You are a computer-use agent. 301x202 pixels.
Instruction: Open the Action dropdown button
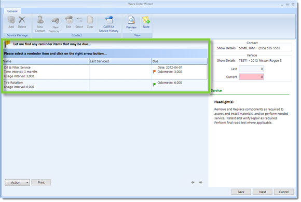(17, 182)
